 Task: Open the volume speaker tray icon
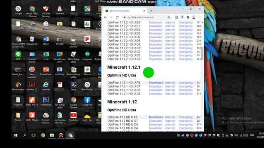pos(236,135)
